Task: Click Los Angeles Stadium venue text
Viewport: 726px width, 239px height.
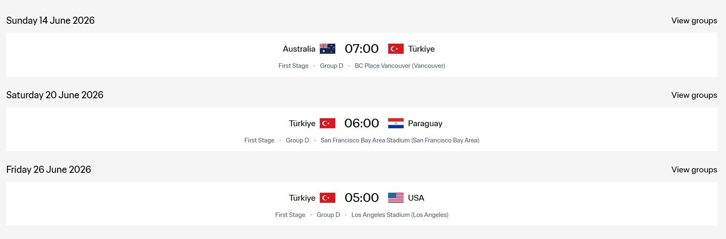Action: pos(399,215)
